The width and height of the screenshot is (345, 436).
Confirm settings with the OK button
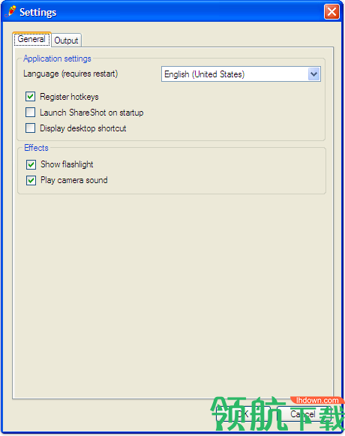pos(244,414)
